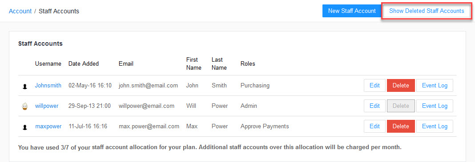The image size is (475, 162).
Task: Click the disabled Delete button for willpower
Action: tap(401, 106)
